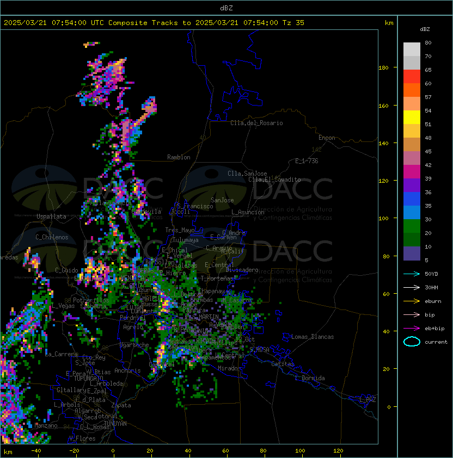Click the 'Potrerillos' place label

click(x=91, y=300)
